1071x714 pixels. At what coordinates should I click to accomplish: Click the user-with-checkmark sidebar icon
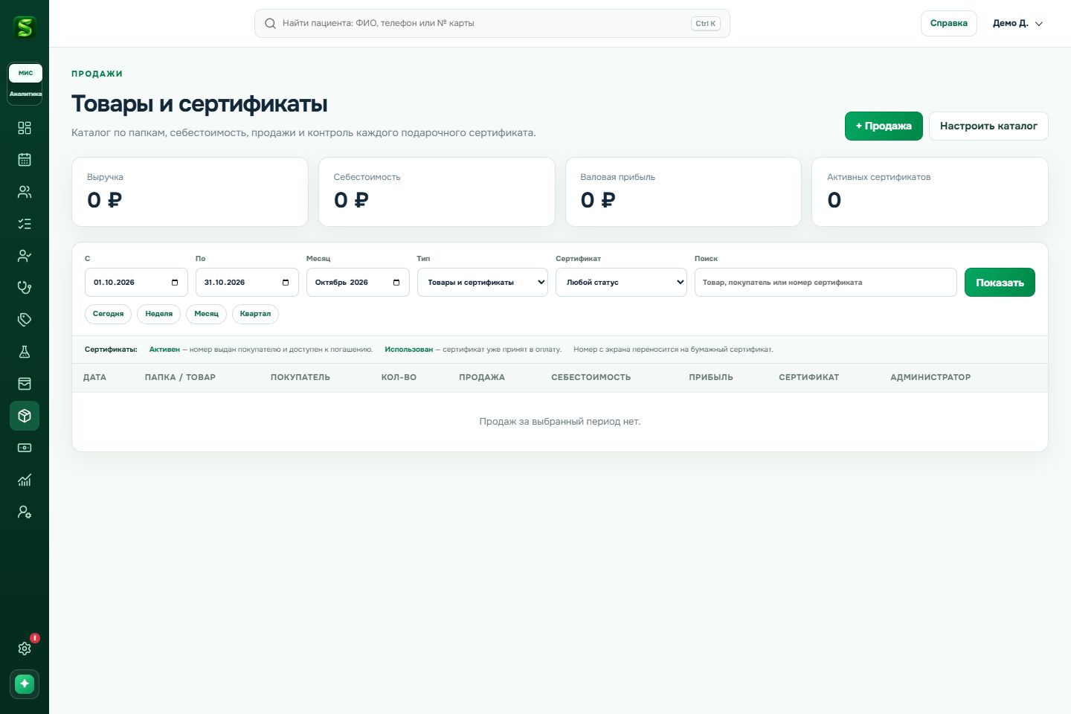coord(25,256)
